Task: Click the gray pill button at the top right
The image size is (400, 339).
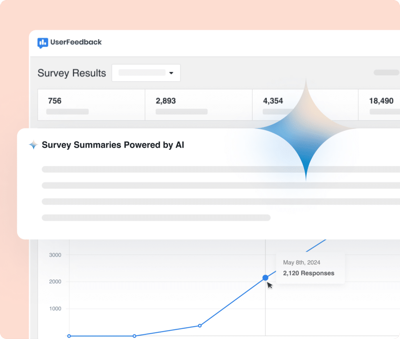Action: tap(386, 72)
